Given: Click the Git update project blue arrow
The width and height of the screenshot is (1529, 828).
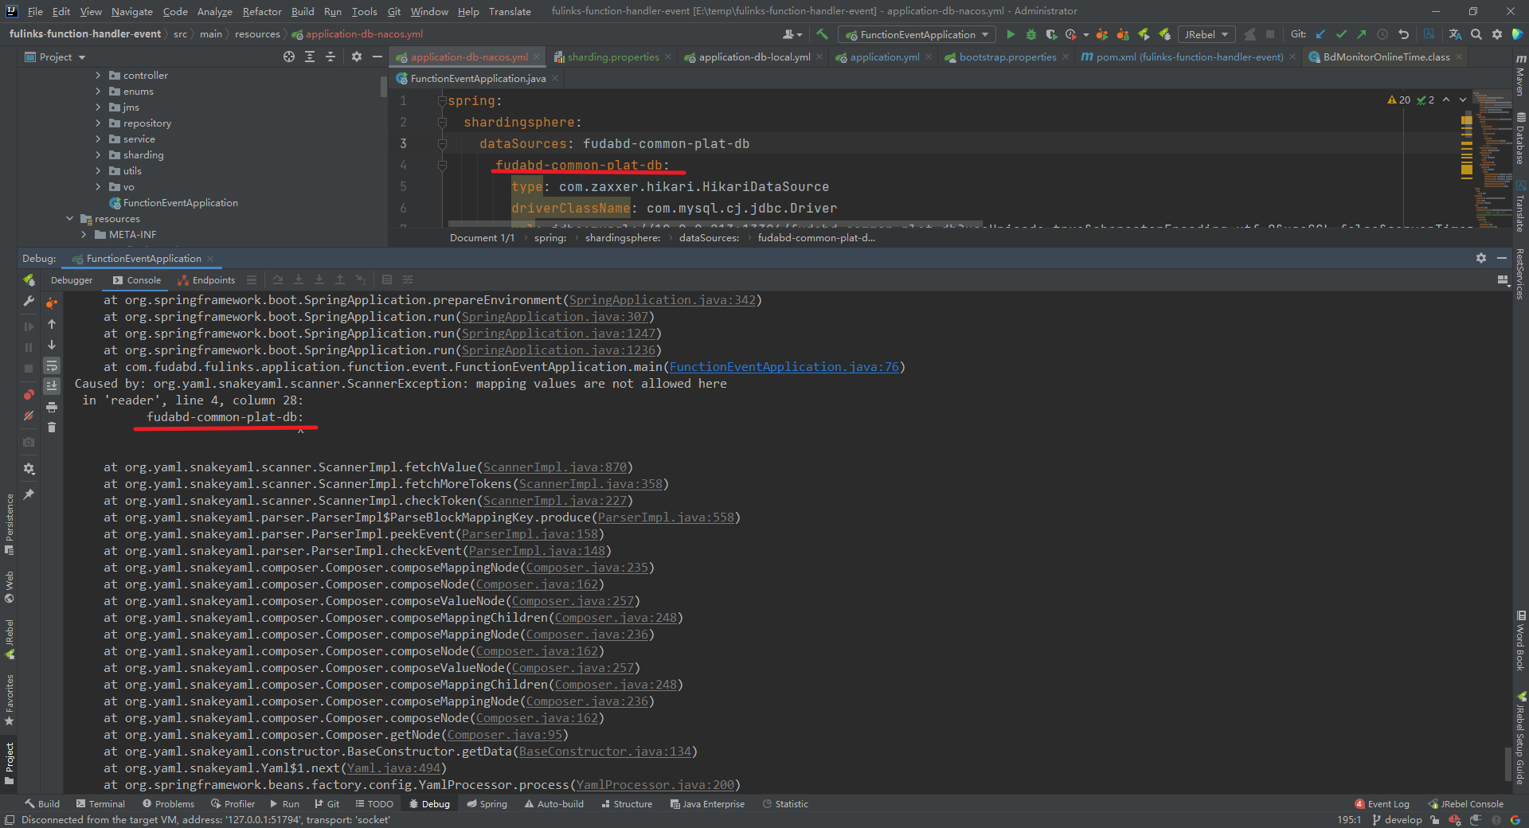Looking at the screenshot, I should click(1320, 34).
